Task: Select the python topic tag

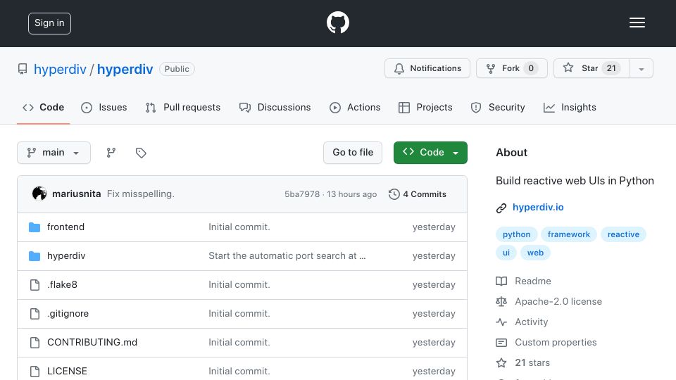Action: (516, 234)
